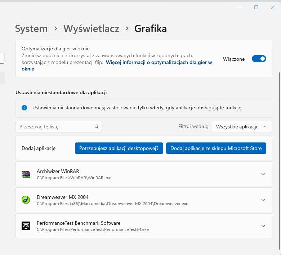Open Więcej informacji o optymalizacjach link
This screenshot has height=255, width=281.
click(x=159, y=63)
